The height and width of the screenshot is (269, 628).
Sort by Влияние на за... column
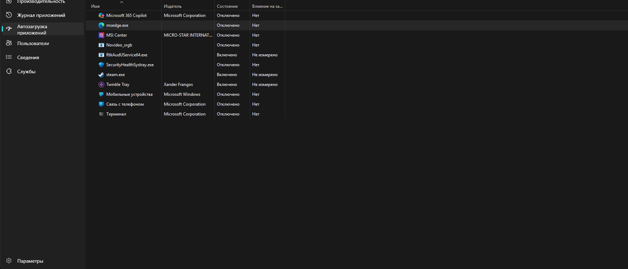pos(267,6)
